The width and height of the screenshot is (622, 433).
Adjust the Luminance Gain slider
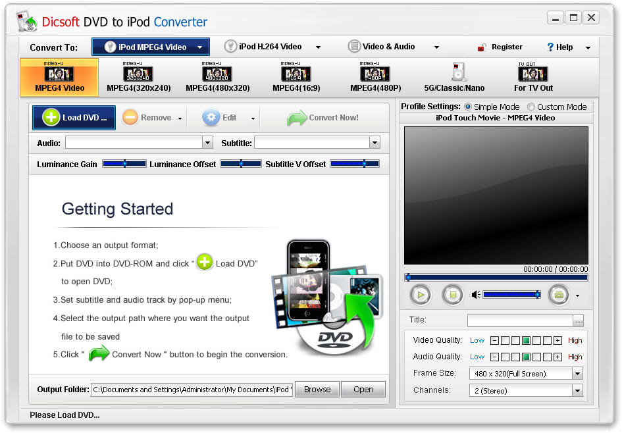124,163
